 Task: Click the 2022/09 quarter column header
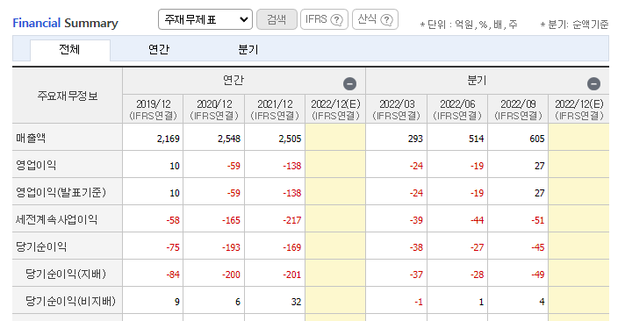[518, 109]
